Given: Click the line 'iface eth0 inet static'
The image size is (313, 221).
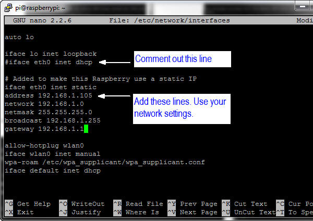Looking at the screenshot, I should tap(51, 87).
